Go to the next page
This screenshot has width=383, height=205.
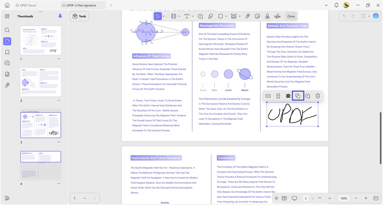coord(330,198)
